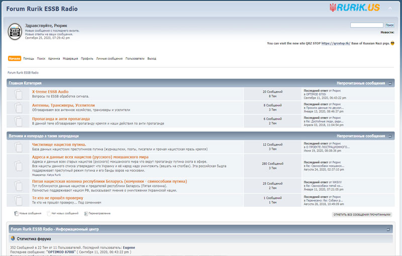Viewport: 402px width, 256px height.
Task: Open the last post link в OPTIMOD 8700i
Action: coord(316,94)
